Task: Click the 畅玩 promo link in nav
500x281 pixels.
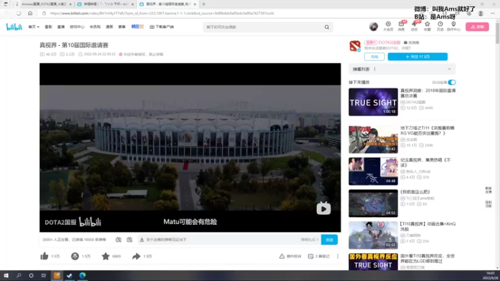Action: tap(137, 27)
